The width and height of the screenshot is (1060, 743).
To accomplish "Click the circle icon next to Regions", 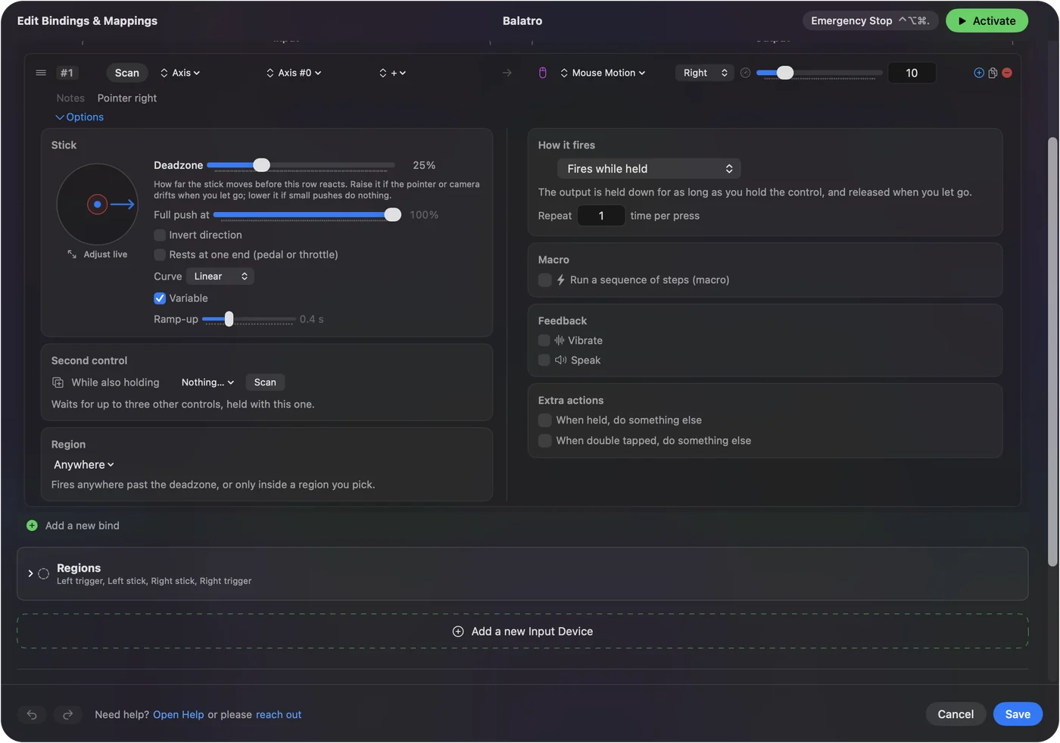I will coord(44,574).
